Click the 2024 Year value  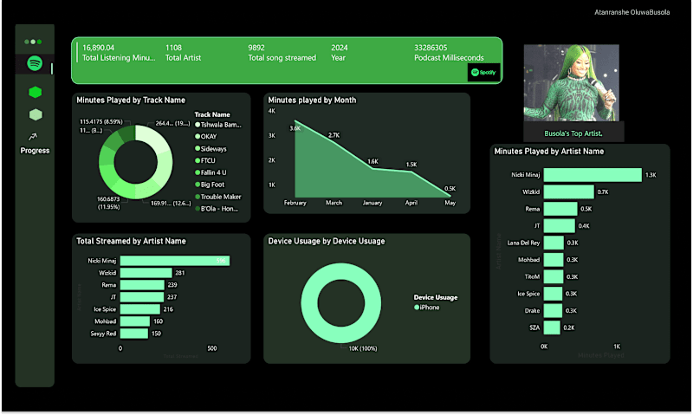(x=340, y=48)
